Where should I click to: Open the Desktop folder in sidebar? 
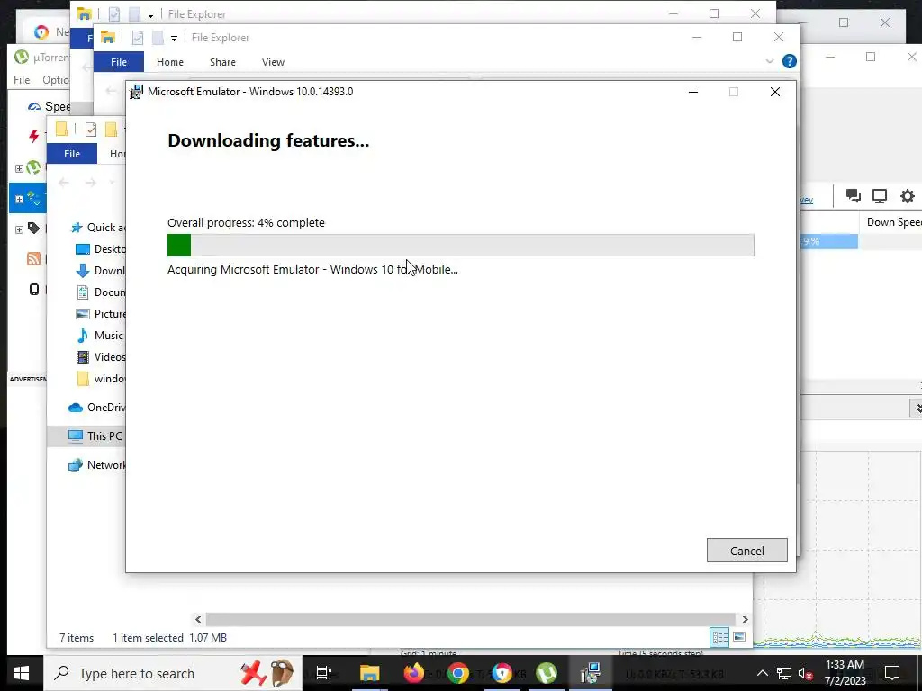pyautogui.click(x=101, y=249)
